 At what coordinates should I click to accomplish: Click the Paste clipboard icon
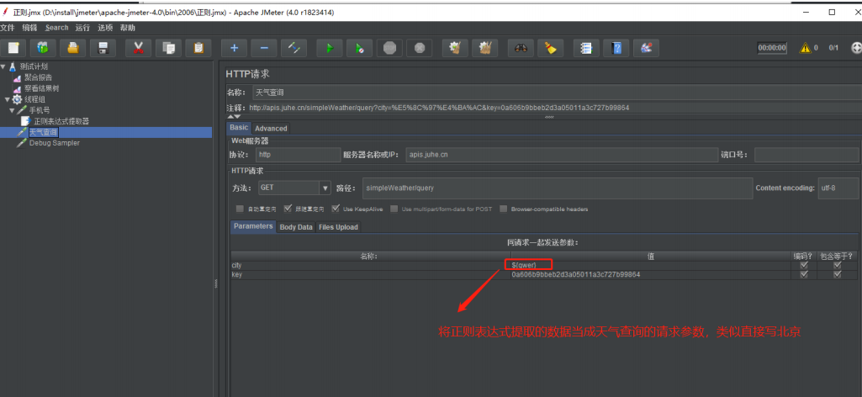(198, 49)
